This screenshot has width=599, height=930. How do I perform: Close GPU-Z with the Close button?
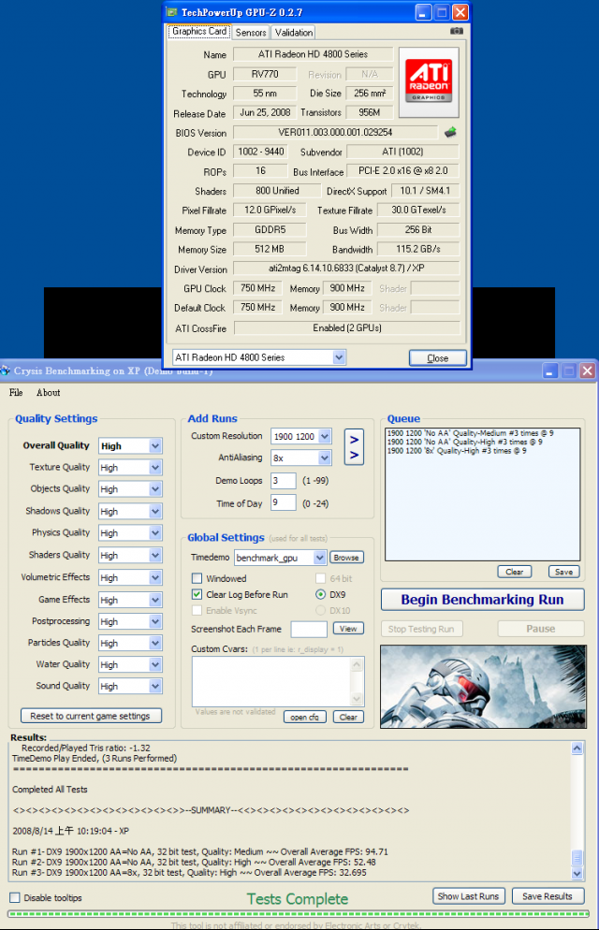pos(438,358)
